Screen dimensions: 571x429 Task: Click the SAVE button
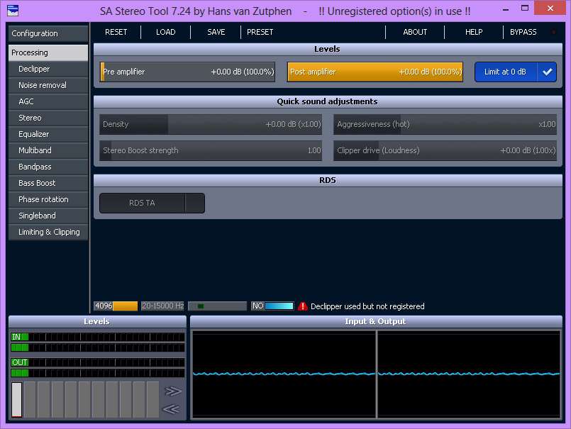[216, 32]
